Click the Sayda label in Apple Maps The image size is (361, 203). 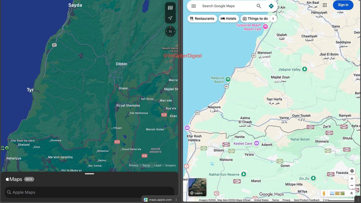(75, 5)
